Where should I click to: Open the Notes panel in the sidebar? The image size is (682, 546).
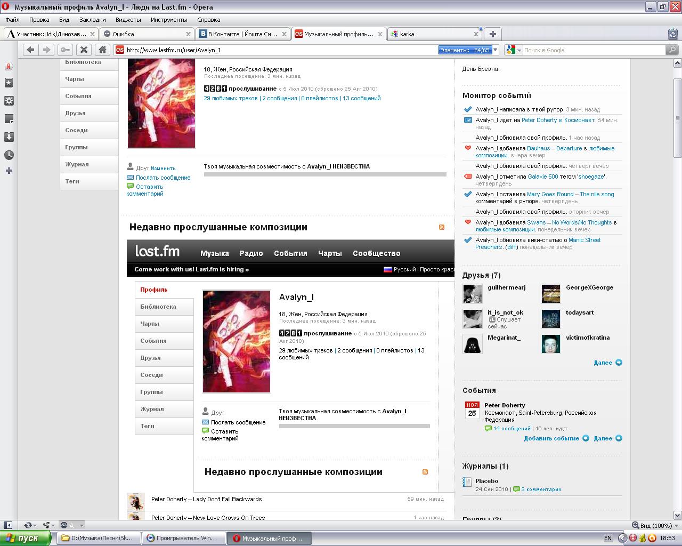[9, 118]
